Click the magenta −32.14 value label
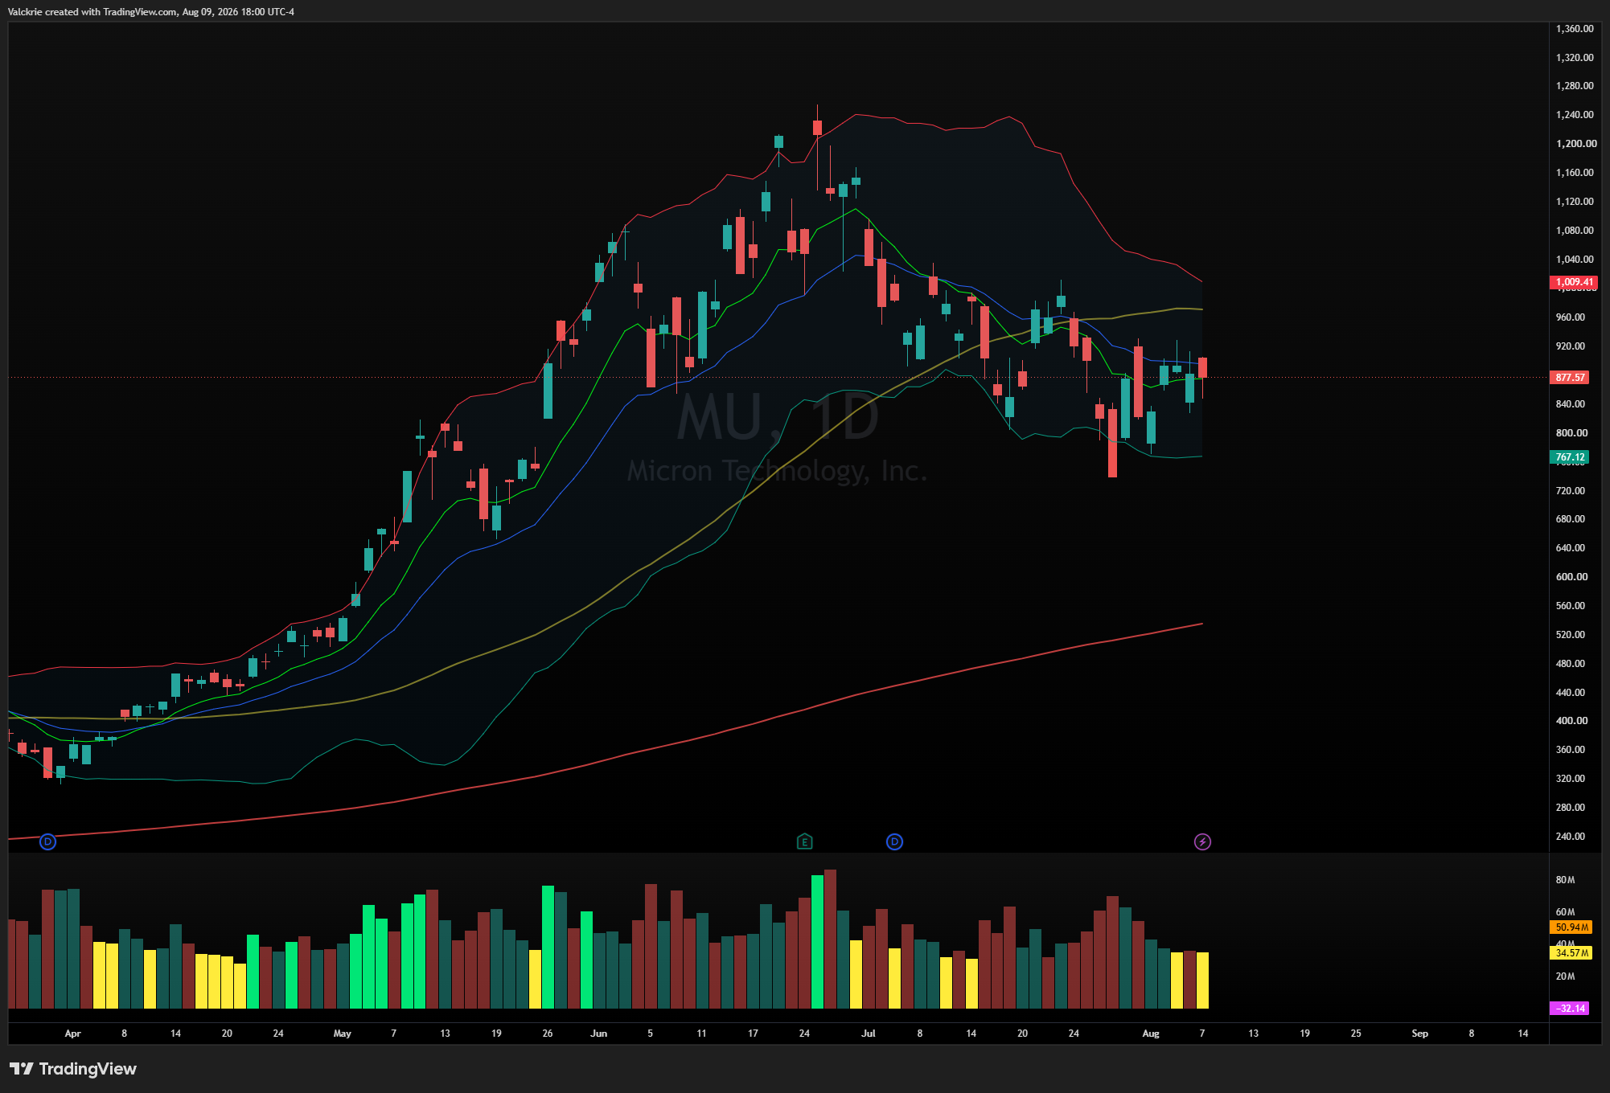1610x1093 pixels. pos(1570,1008)
